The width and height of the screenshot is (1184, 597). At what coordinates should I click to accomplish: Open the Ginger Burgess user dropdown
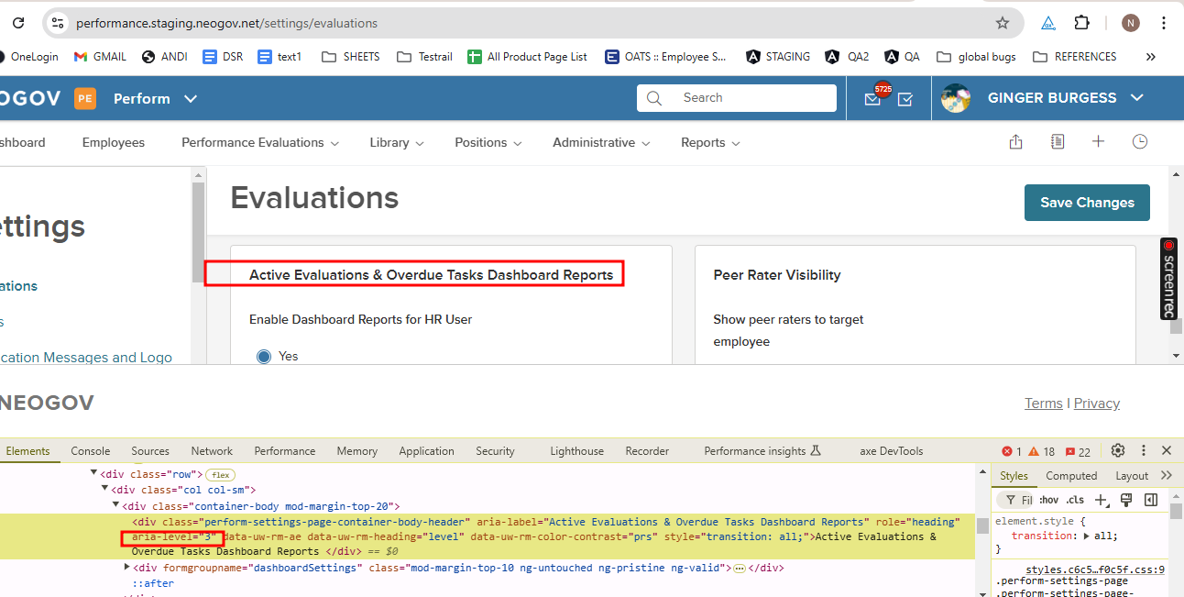(1063, 98)
